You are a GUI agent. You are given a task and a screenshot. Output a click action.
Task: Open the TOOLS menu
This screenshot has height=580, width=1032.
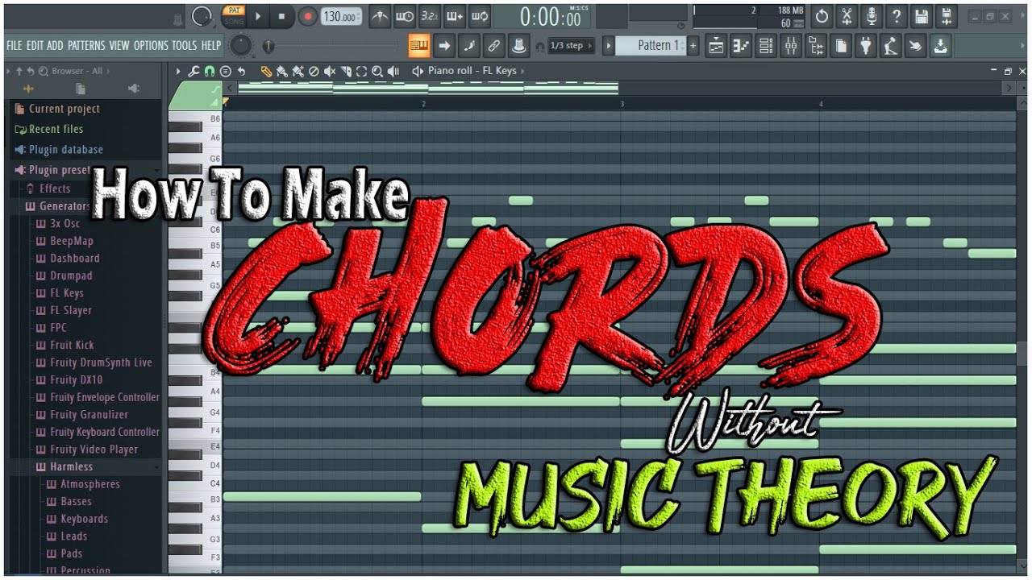(x=184, y=46)
